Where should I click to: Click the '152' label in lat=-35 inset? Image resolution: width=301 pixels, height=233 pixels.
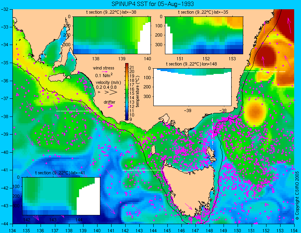206,59
